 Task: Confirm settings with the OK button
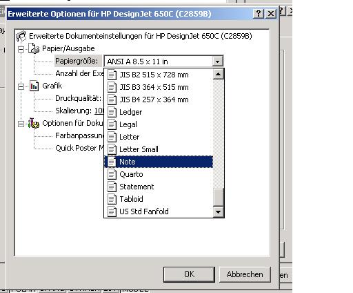189,274
